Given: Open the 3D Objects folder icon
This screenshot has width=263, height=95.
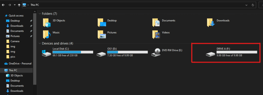Looking at the screenshot, I should [47, 23].
